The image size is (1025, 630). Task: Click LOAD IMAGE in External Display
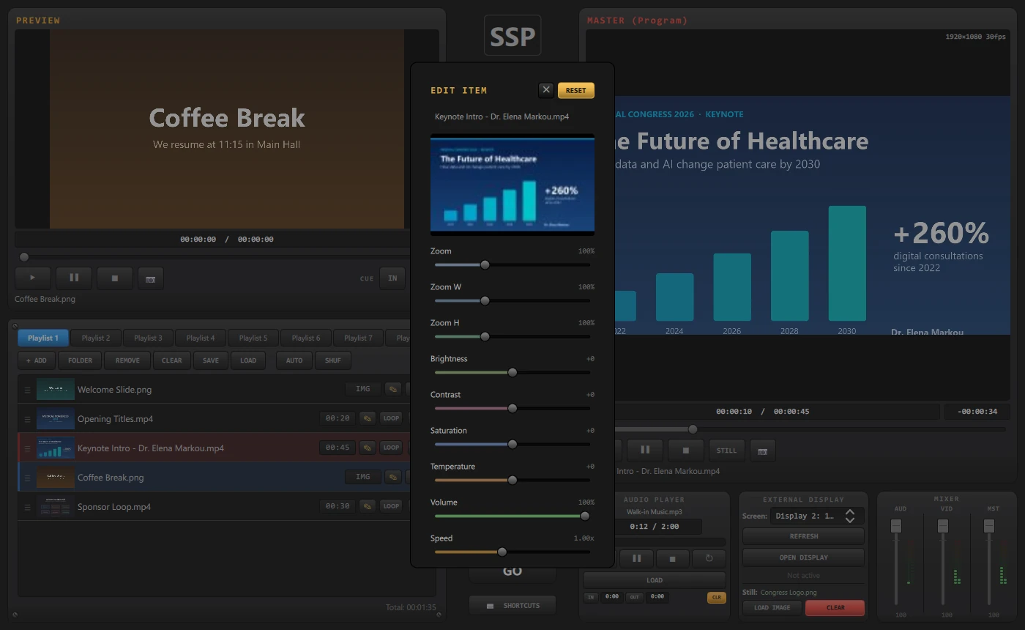772,607
